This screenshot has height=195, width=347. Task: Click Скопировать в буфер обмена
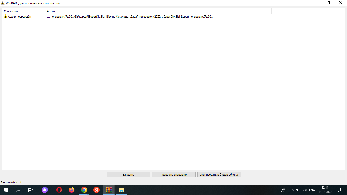[x=219, y=175]
